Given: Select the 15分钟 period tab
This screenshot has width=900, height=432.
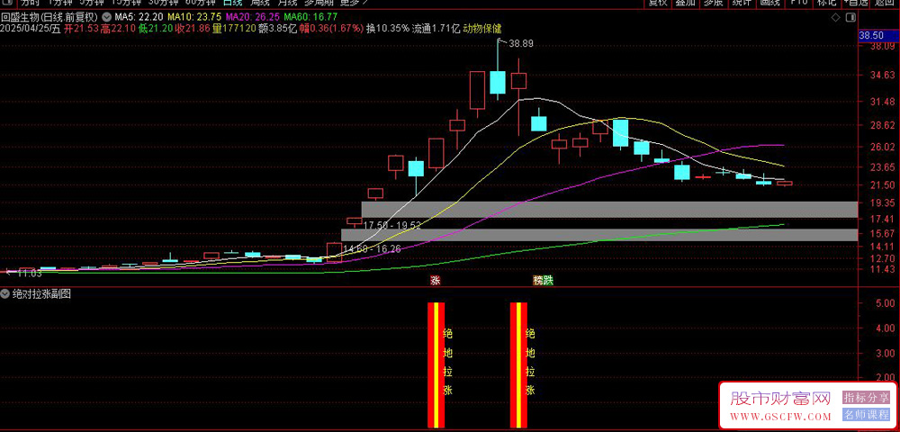Looking at the screenshot, I should pos(126,3).
